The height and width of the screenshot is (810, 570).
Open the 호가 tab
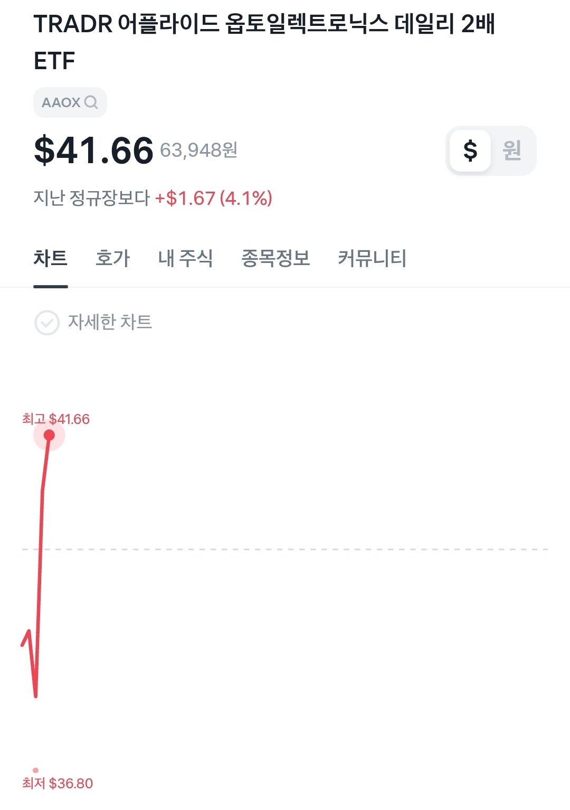112,258
